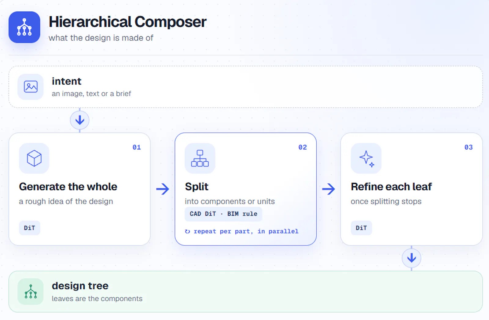Click the repeat per part, in parallel text
This screenshot has height=320, width=489.
coord(246,231)
